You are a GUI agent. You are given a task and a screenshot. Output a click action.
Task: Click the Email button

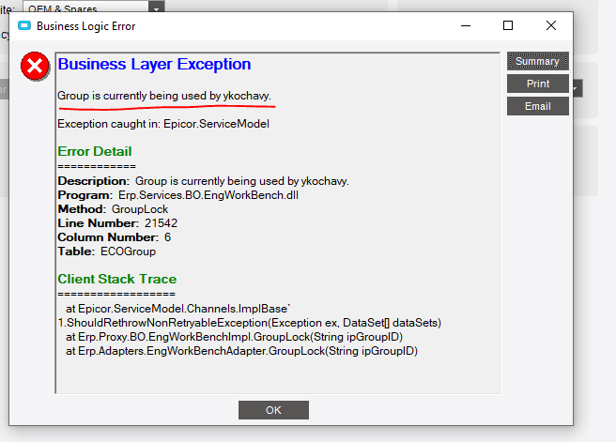537,106
